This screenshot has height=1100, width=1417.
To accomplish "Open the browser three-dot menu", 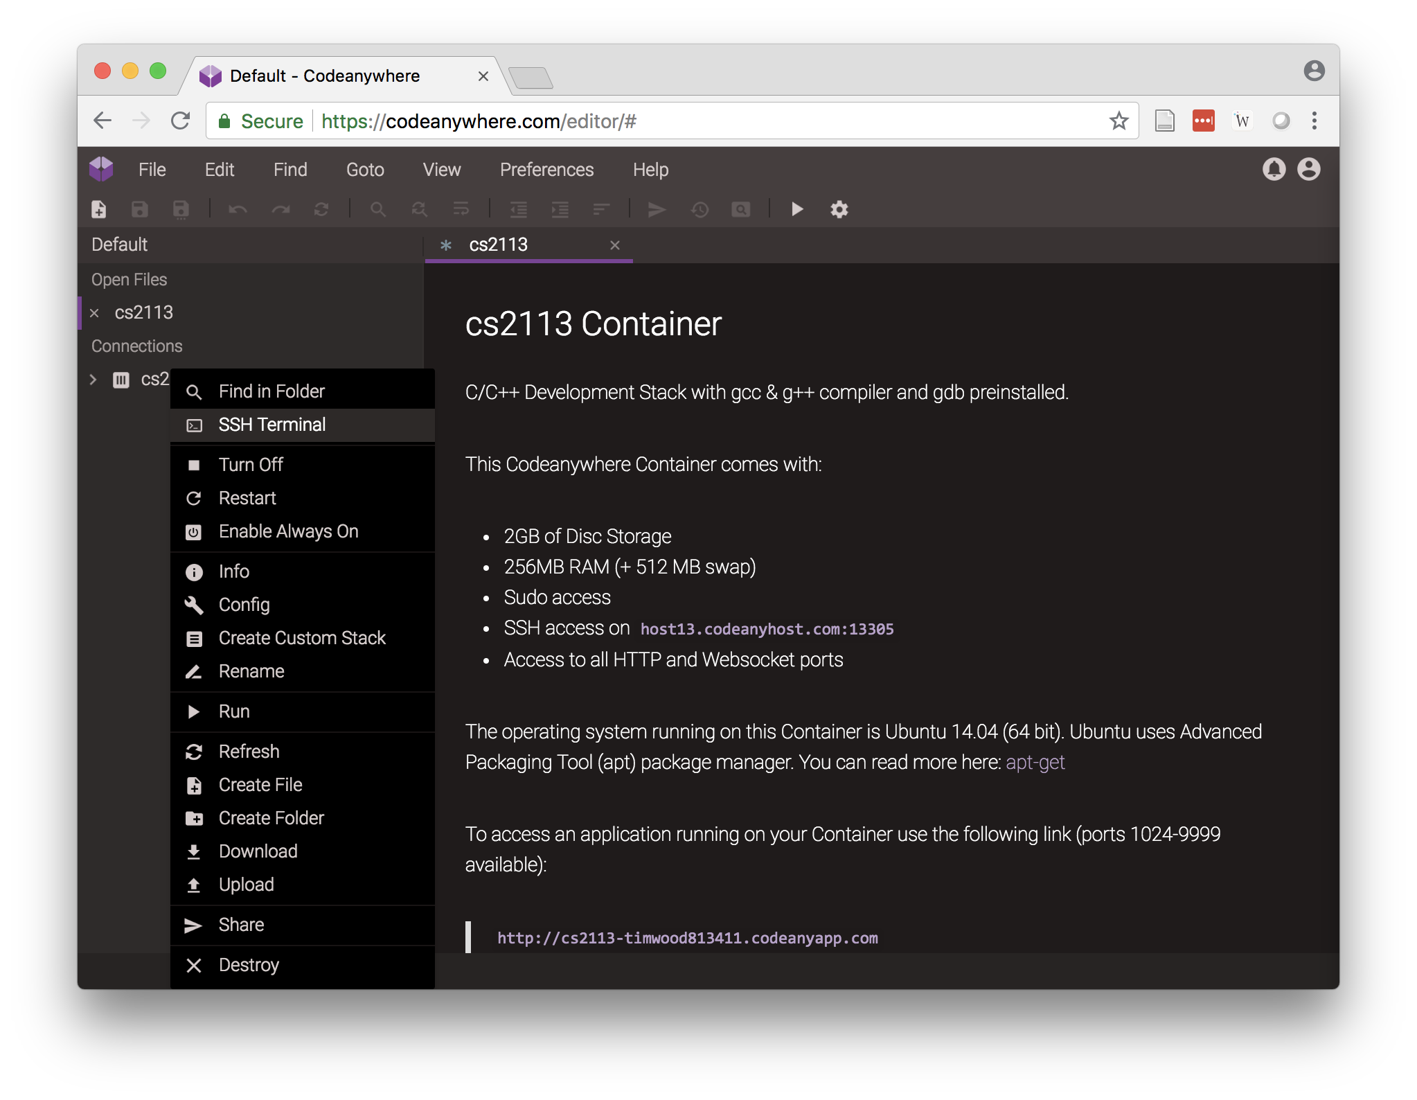I will 1314,121.
